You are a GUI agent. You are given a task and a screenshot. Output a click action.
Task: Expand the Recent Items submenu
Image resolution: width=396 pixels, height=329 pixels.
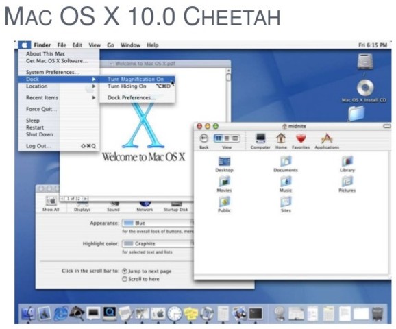(x=59, y=97)
